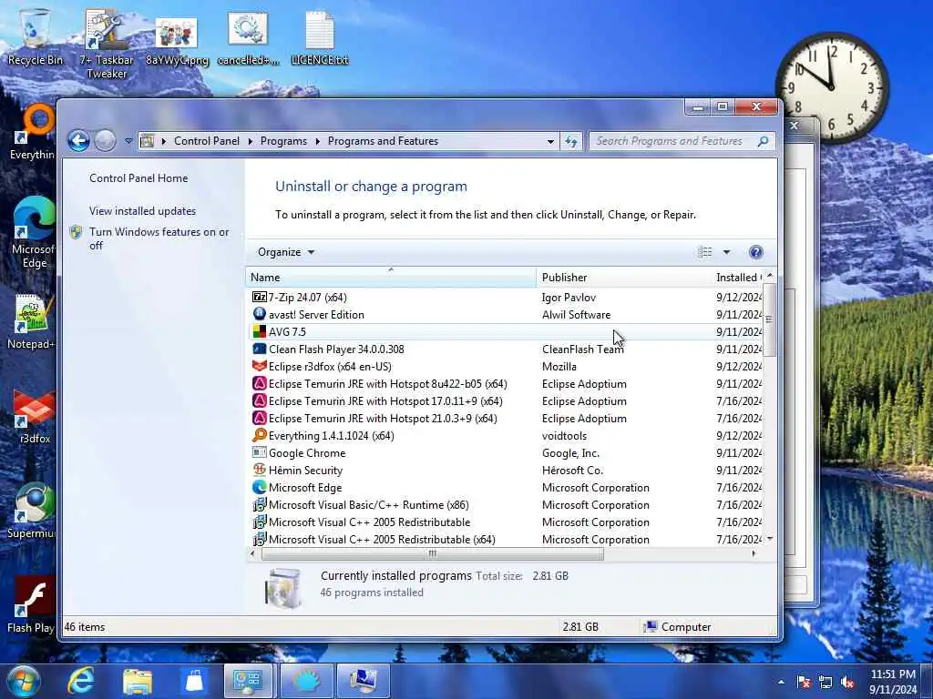
Task: Open Turn Windows features on or off
Action: [159, 238]
